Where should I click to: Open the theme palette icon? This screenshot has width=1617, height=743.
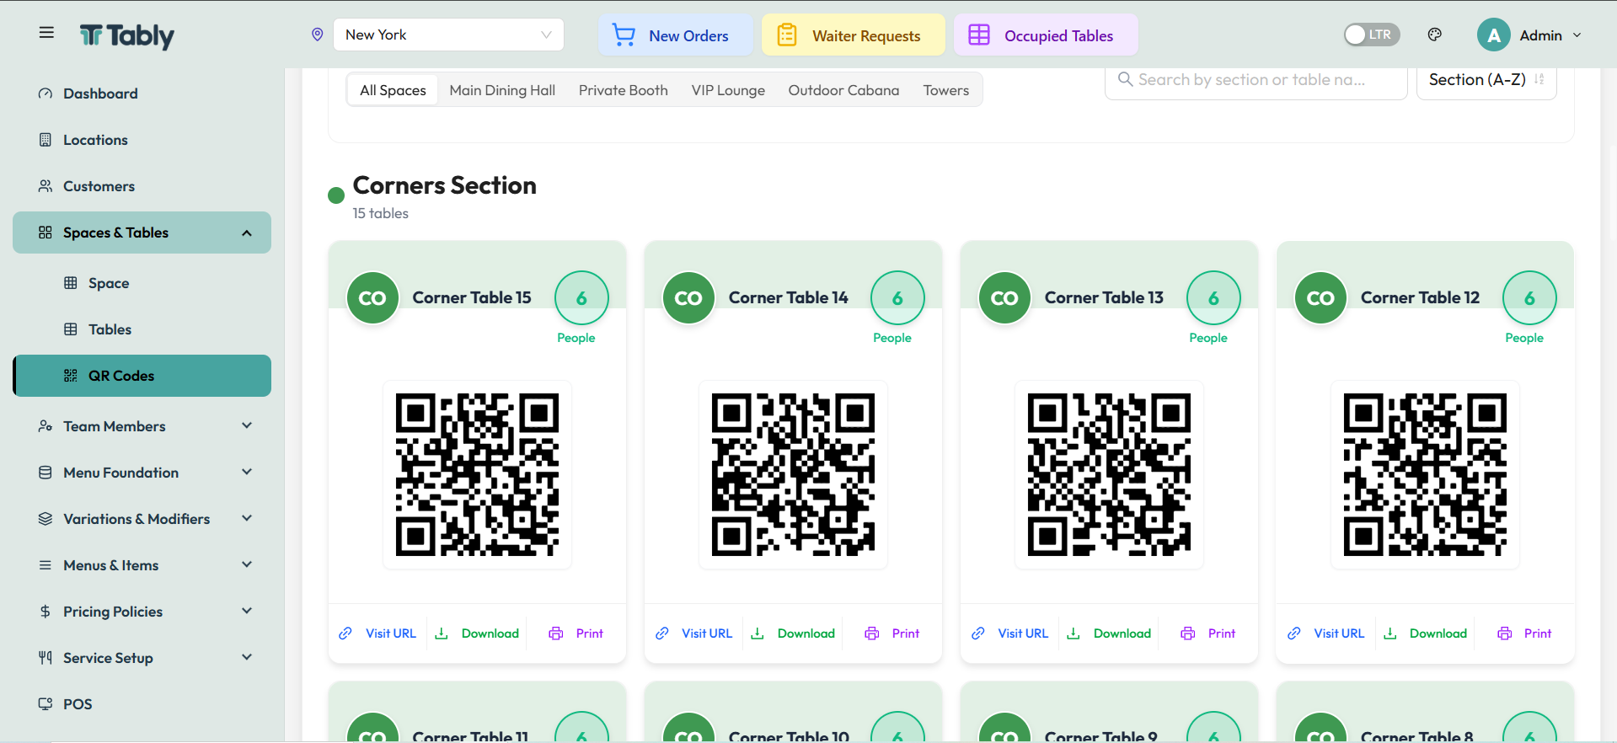[x=1435, y=35]
